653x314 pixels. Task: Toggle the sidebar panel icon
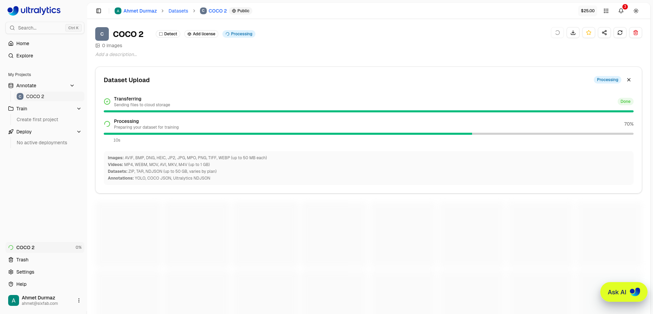pos(99,11)
